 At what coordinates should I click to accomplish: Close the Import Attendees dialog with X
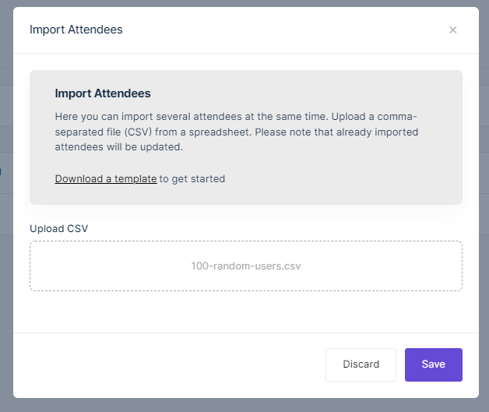452,30
